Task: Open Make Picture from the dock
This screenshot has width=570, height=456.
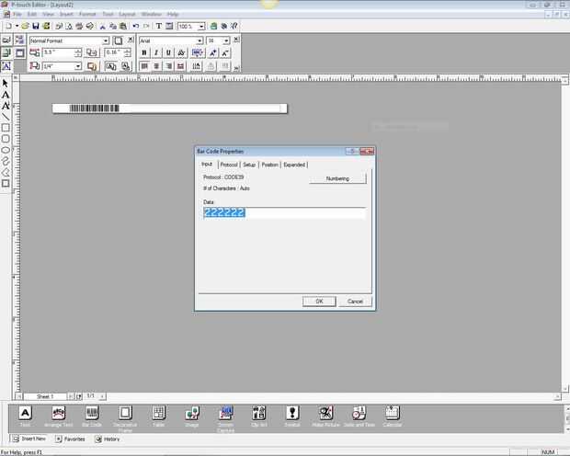Action: (325, 414)
